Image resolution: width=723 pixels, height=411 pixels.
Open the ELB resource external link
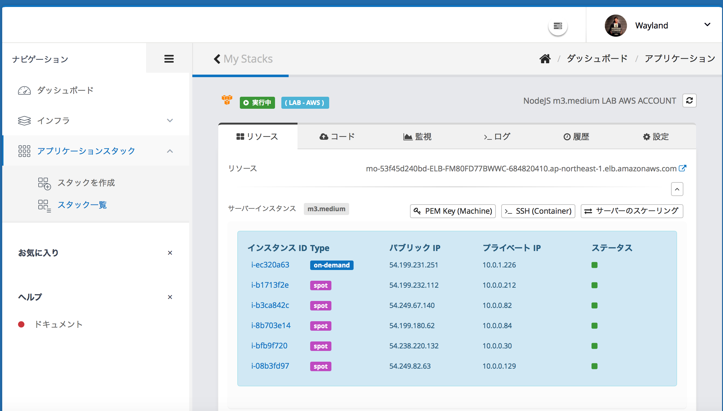pos(683,168)
